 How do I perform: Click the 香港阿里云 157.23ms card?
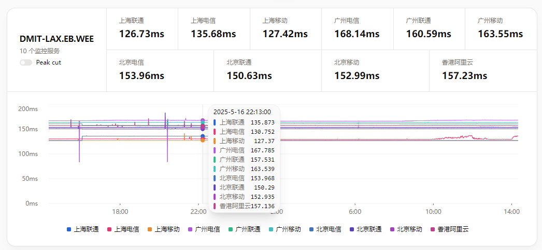482,71
